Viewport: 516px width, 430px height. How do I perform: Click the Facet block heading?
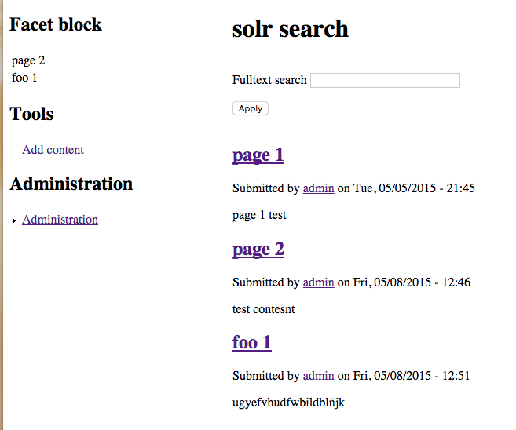click(x=56, y=25)
